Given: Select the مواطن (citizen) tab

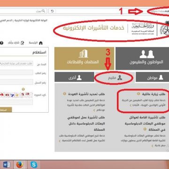Looking at the screenshot, I should pos(152,77).
